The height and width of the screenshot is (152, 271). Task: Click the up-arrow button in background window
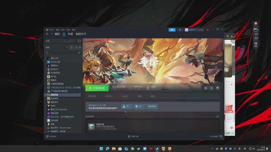[232, 85]
